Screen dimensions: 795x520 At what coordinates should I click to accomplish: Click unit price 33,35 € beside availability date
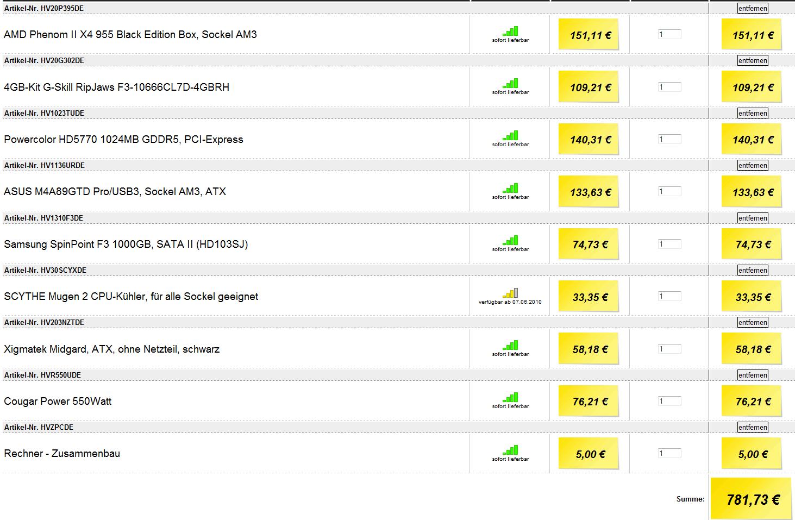tap(590, 297)
